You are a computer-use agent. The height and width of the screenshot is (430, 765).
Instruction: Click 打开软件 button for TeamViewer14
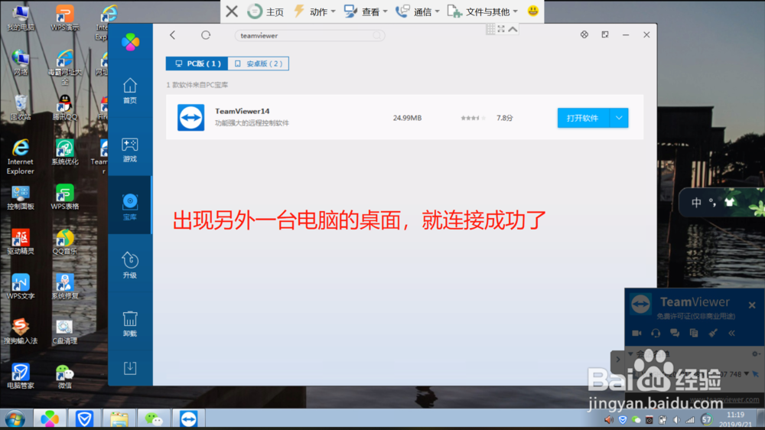pos(582,118)
